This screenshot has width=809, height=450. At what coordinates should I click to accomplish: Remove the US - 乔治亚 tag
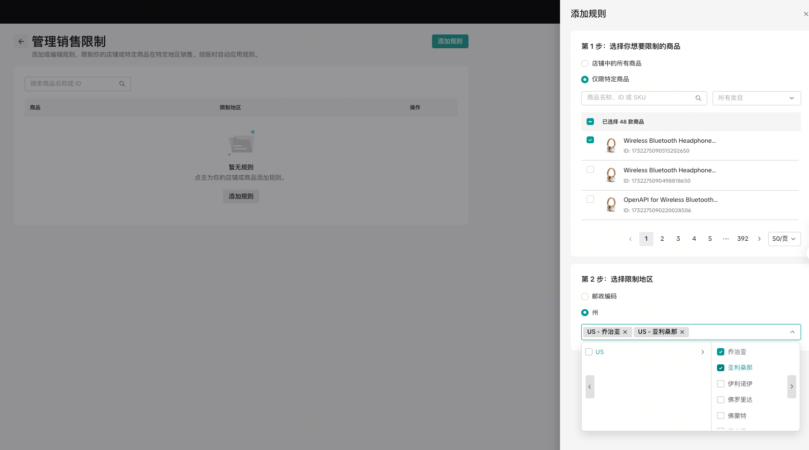pos(625,332)
